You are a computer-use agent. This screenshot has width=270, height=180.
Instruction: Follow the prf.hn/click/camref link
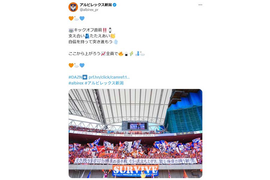pos(109,77)
